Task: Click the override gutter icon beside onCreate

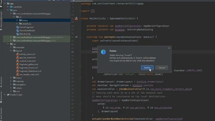Action: [x=76, y=37]
